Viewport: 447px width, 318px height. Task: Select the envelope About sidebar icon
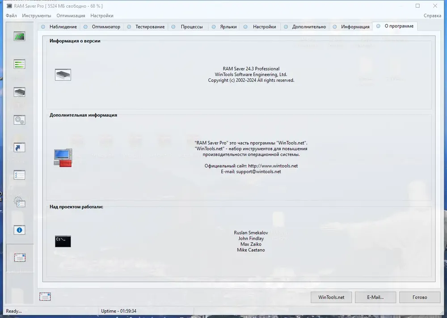pos(20,258)
